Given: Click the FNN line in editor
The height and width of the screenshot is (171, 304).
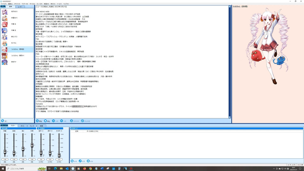Looking at the screenshot, I should coord(37,54).
